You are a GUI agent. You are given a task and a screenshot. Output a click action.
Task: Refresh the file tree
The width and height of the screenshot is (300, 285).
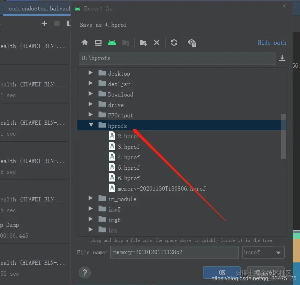click(174, 43)
